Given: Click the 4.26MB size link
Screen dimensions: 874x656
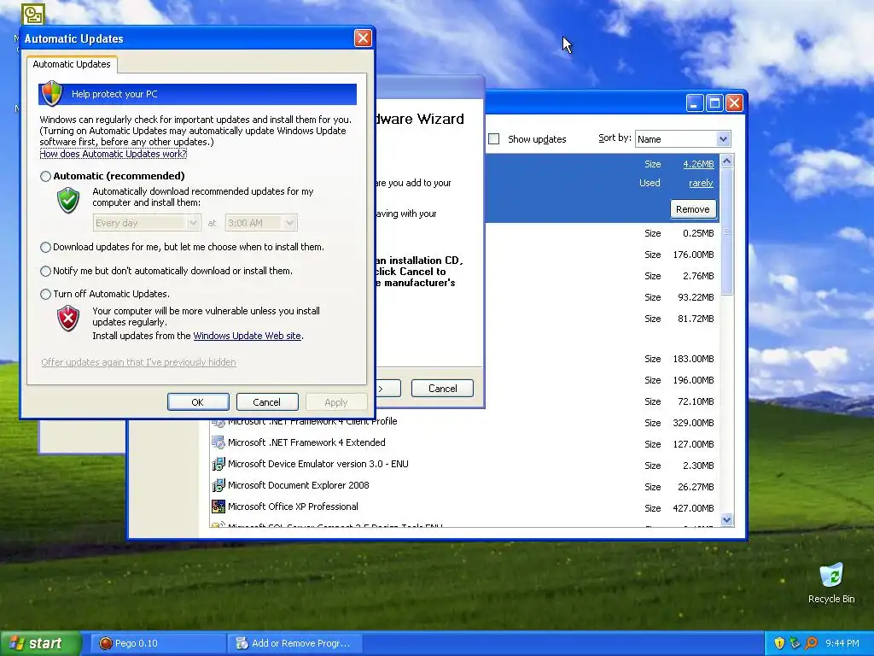Looking at the screenshot, I should 698,164.
